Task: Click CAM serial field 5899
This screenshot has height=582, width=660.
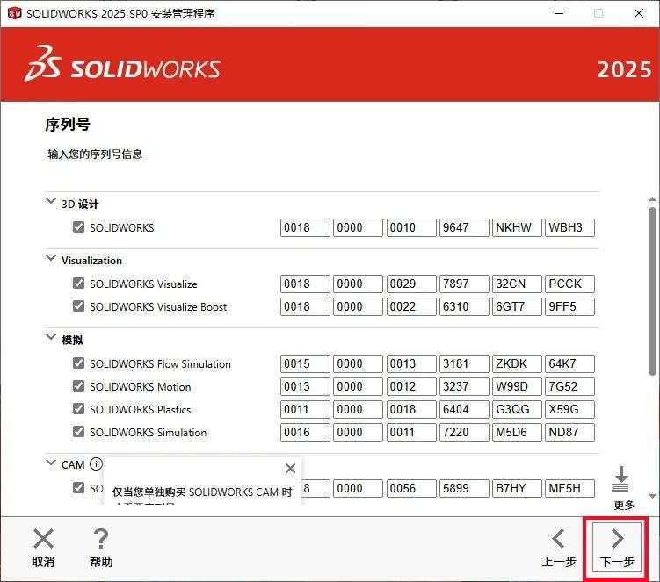Action: click(x=464, y=488)
